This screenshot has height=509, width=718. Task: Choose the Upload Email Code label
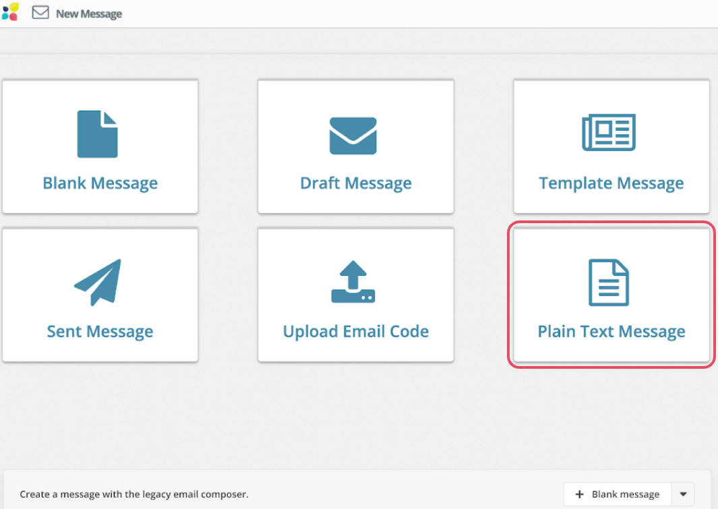click(x=355, y=332)
